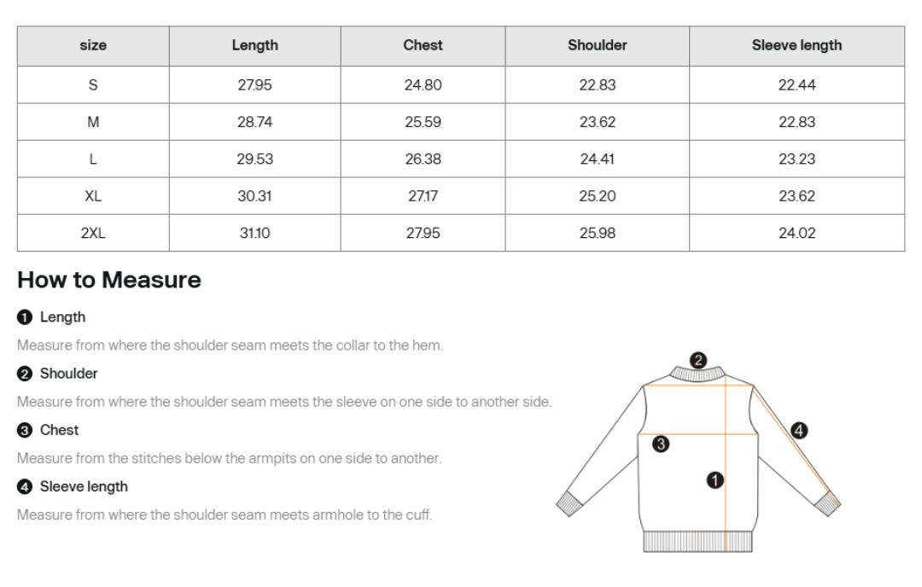Click marker 1 on the sweater body

[715, 480]
